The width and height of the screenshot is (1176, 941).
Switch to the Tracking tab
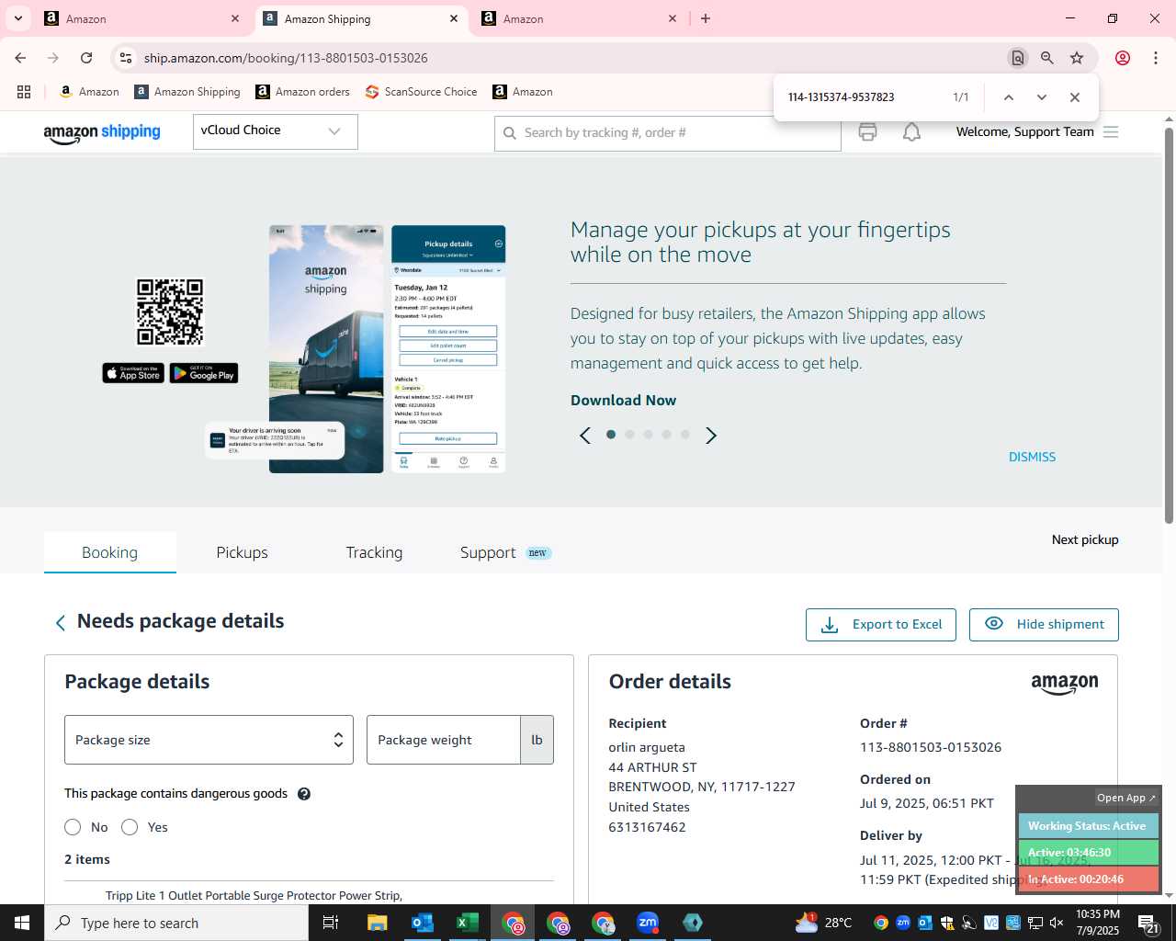374,552
